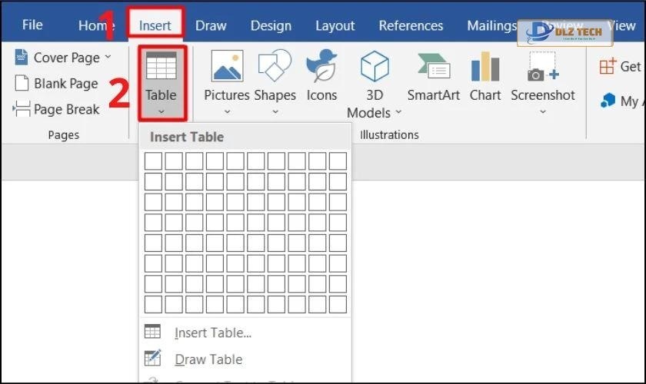Screen dimensions: 646x384
Task: Take a Screenshot using the ribbon icon
Action: (x=542, y=68)
